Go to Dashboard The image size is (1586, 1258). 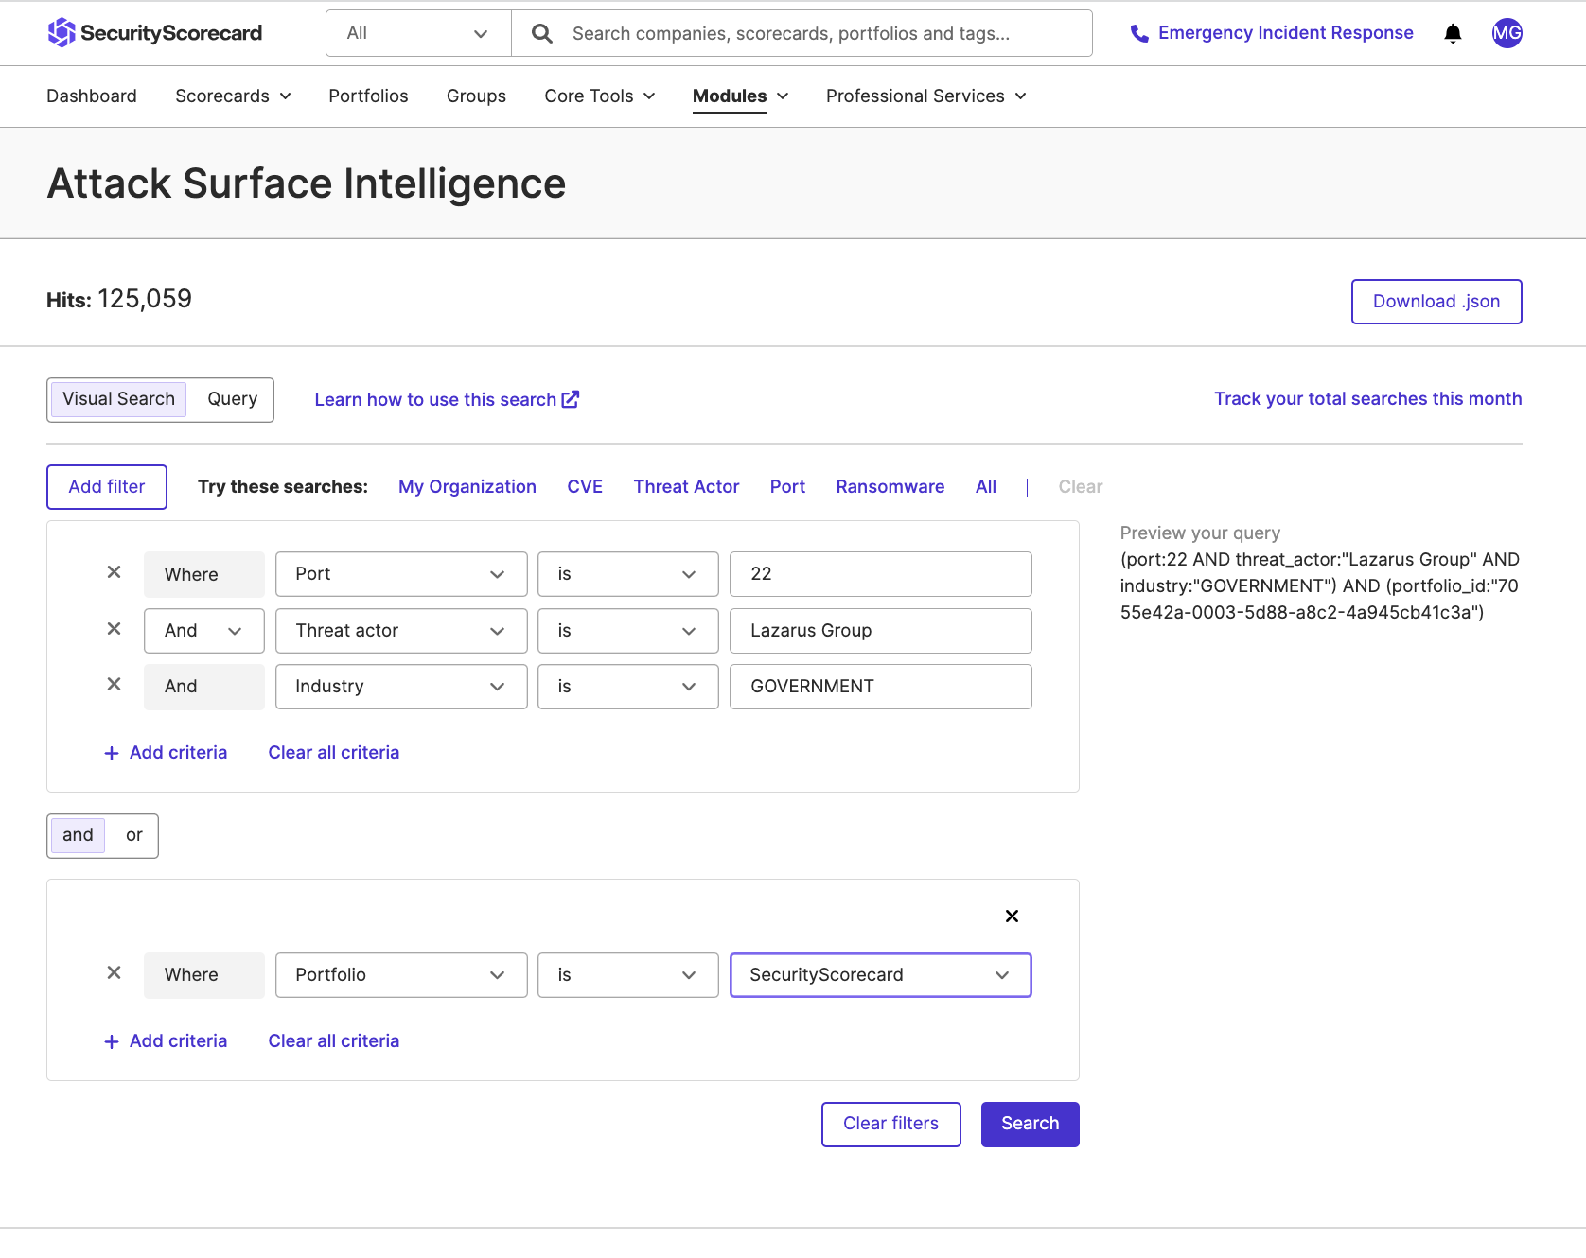coord(92,96)
